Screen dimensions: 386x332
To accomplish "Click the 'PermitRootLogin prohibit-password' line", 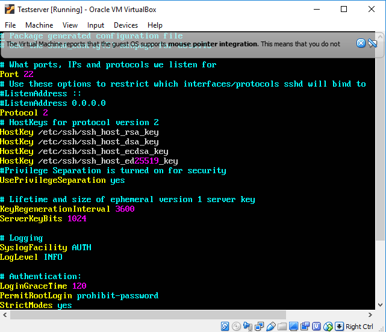I will [79, 295].
